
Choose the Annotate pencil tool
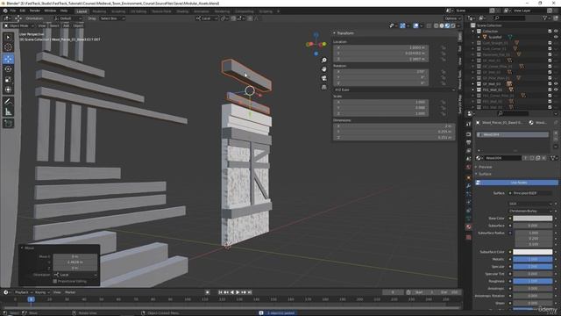point(8,102)
